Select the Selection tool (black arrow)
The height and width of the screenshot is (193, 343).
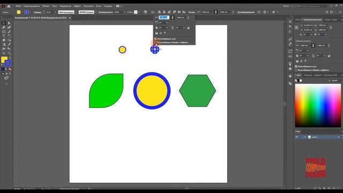(4, 23)
